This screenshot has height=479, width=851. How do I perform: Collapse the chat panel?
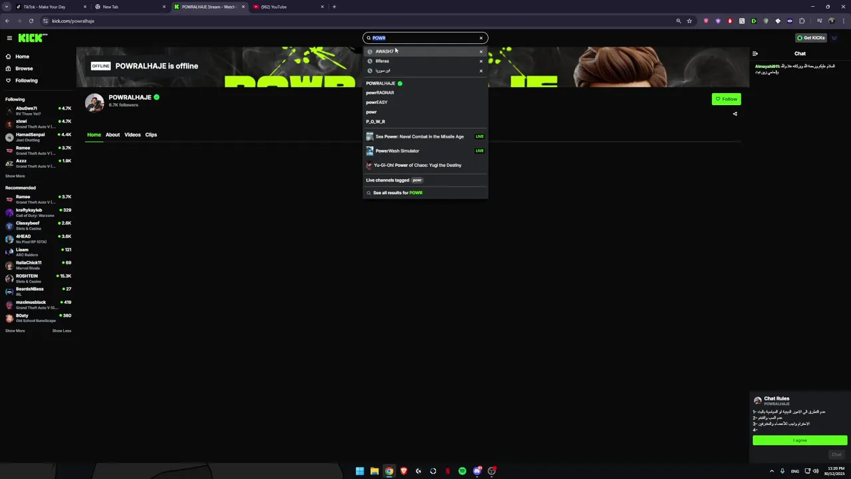pos(755,54)
